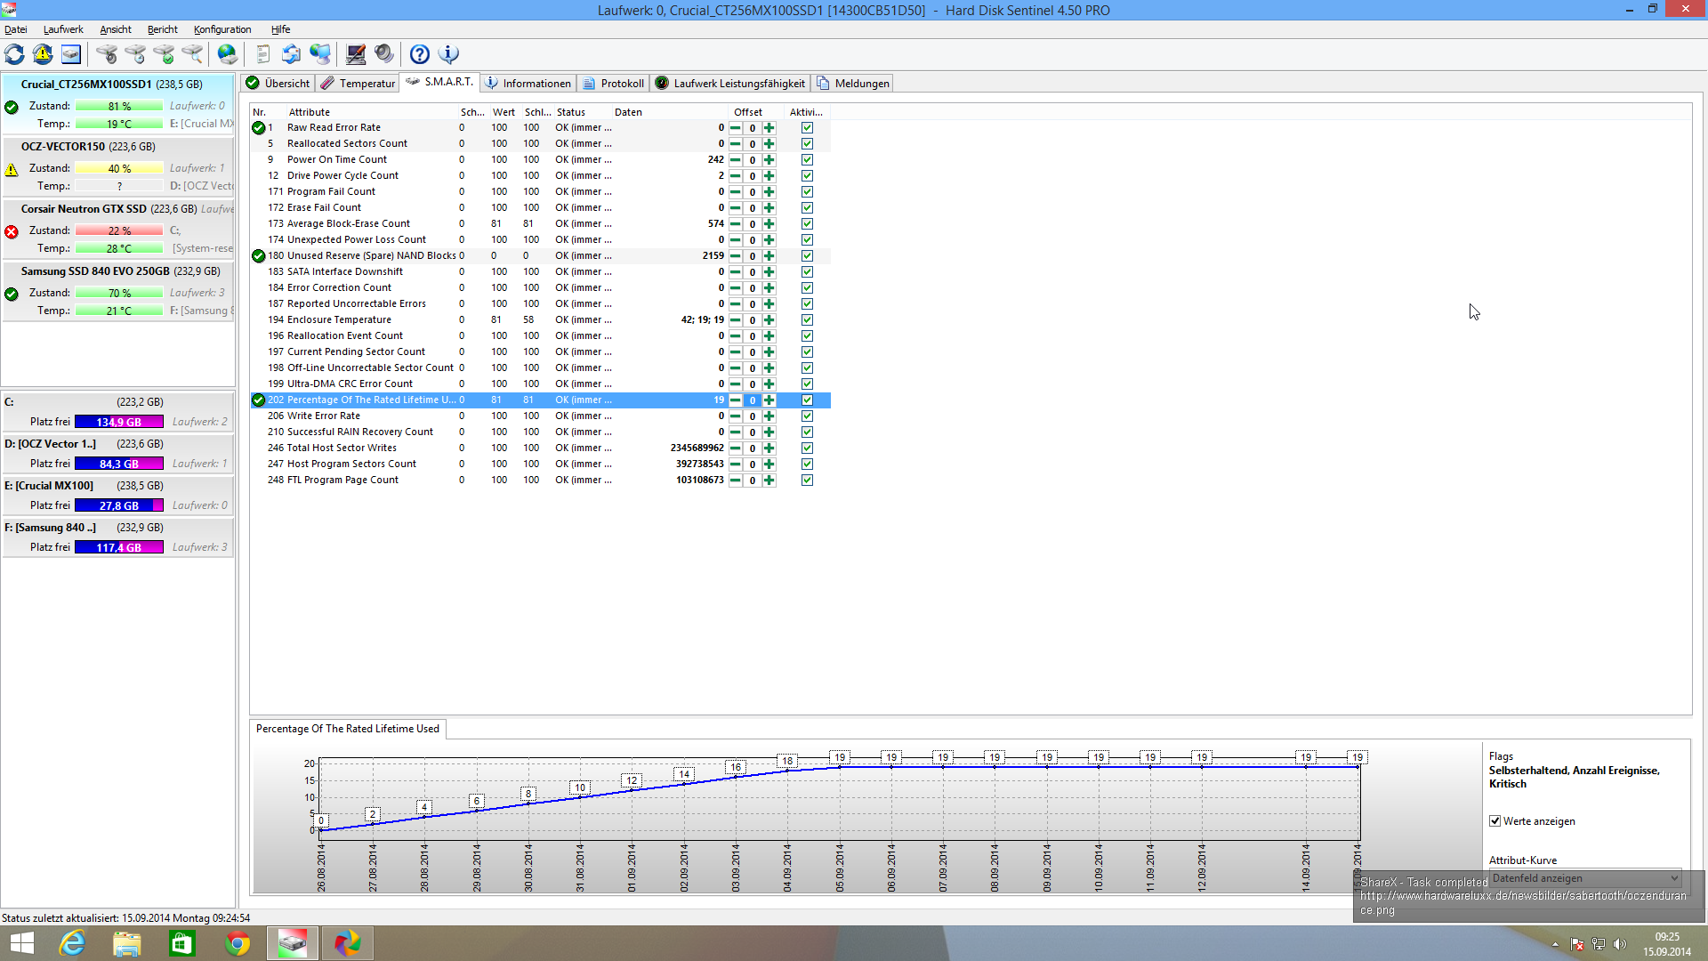
Task: Open the configuration monitor-screwdriver icon
Action: click(356, 54)
